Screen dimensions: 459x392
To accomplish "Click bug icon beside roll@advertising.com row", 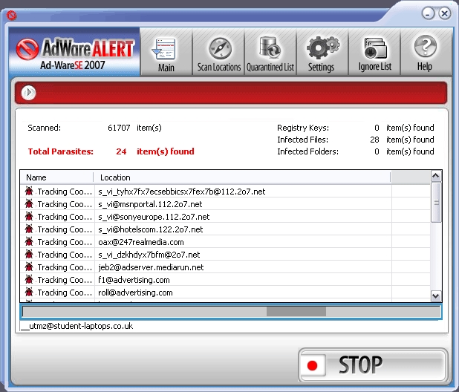I will tap(29, 292).
